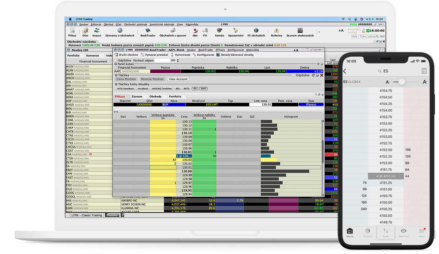Switch to Obchody tab
This screenshot has width=439, height=254.
coord(155,97)
